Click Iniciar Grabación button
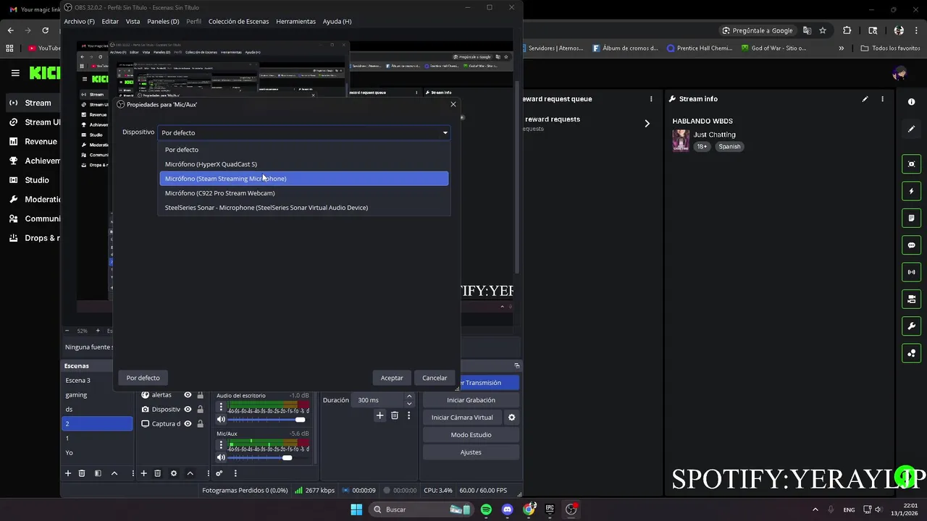This screenshot has width=927, height=521. [x=471, y=400]
